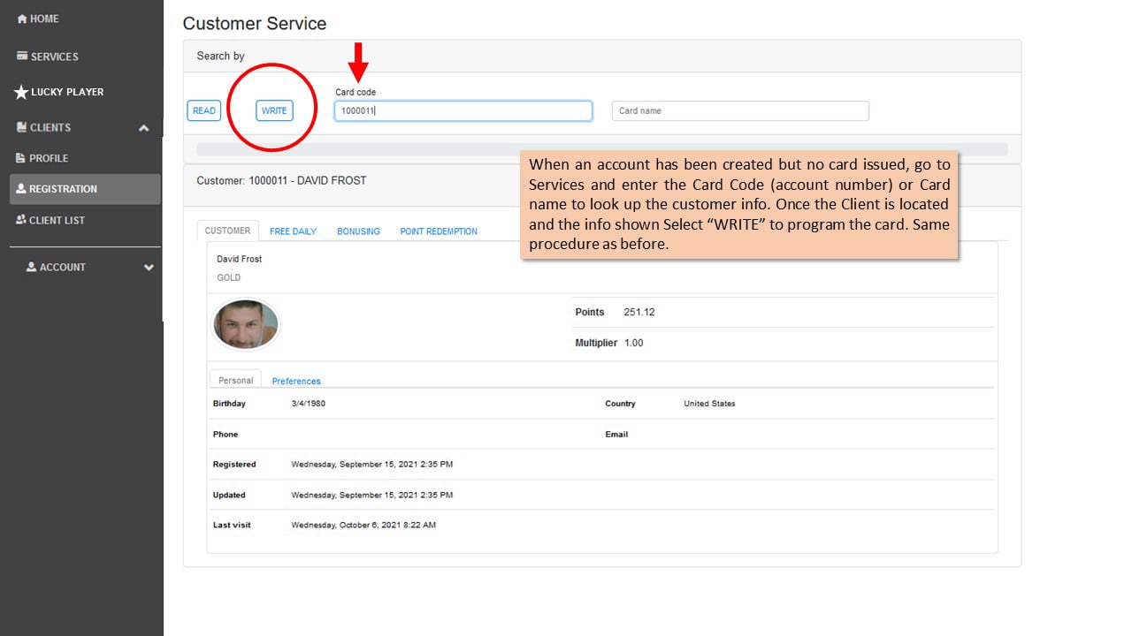Click the Registration person icon
Screen dimensions: 1132x636
(21, 189)
